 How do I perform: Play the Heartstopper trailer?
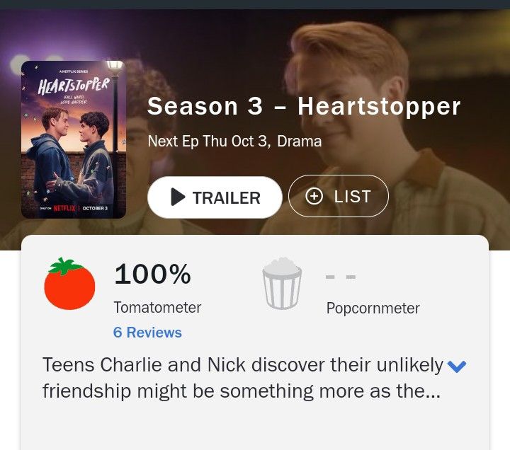(x=215, y=197)
